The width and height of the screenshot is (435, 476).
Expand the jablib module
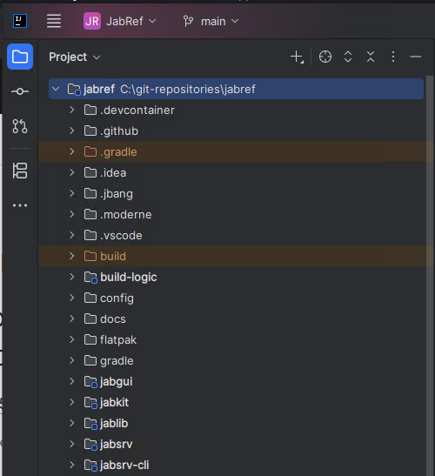pyautogui.click(x=72, y=423)
